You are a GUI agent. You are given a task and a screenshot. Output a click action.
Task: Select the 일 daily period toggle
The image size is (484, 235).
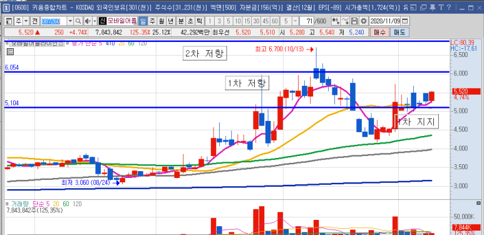[143, 21]
